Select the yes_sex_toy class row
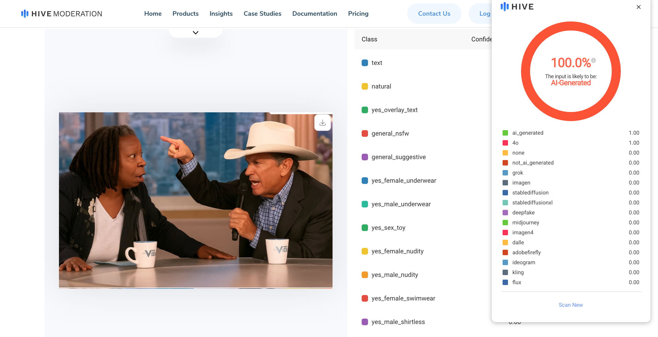The width and height of the screenshot is (658, 337). [423, 228]
